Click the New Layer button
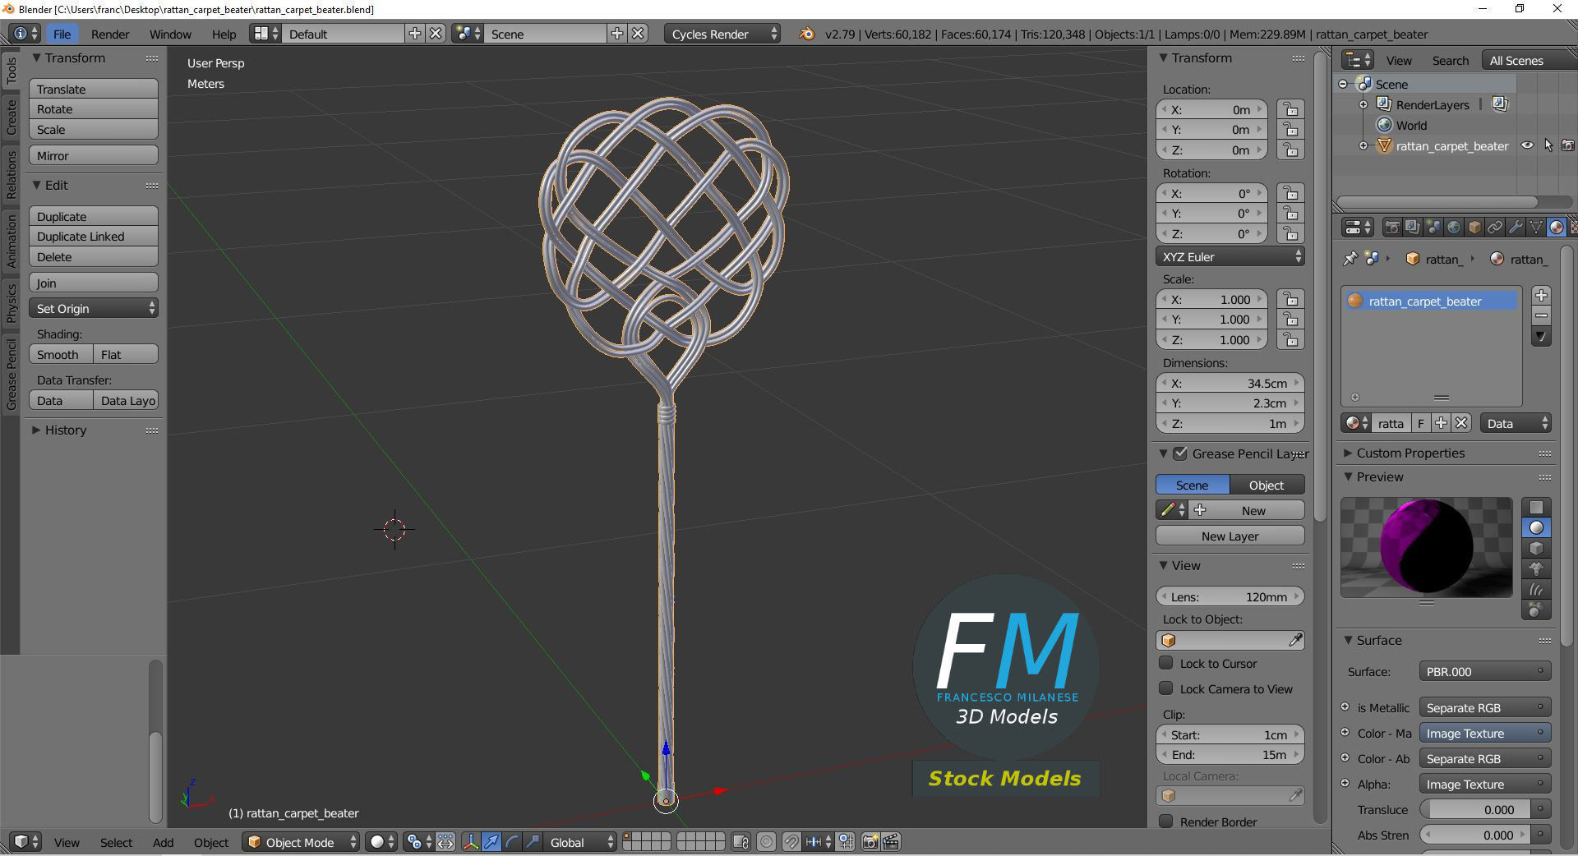The image size is (1578, 856). (x=1230, y=536)
